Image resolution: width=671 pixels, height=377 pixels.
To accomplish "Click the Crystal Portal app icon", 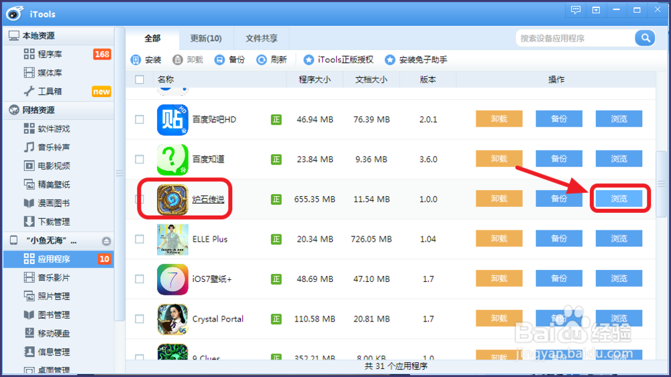I will pos(172,319).
